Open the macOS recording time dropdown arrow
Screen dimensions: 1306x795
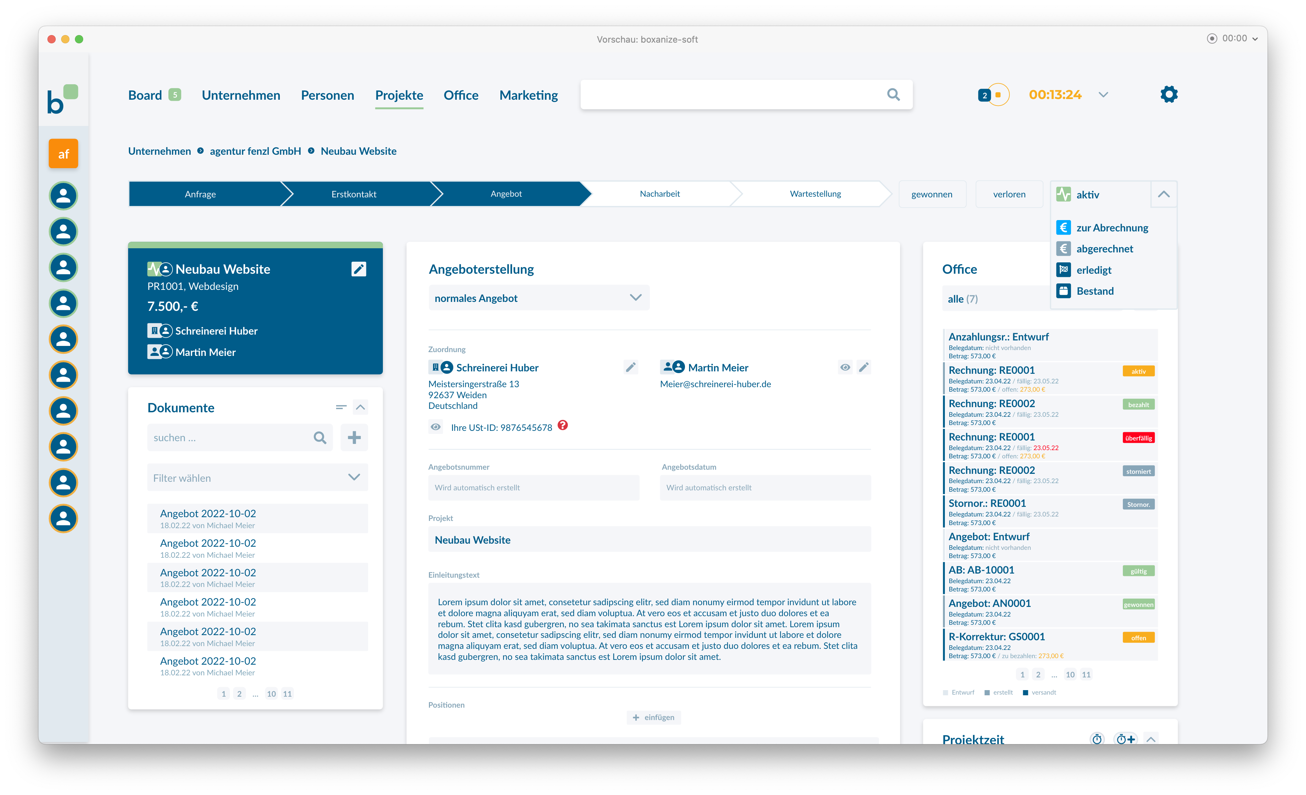pyautogui.click(x=1255, y=39)
